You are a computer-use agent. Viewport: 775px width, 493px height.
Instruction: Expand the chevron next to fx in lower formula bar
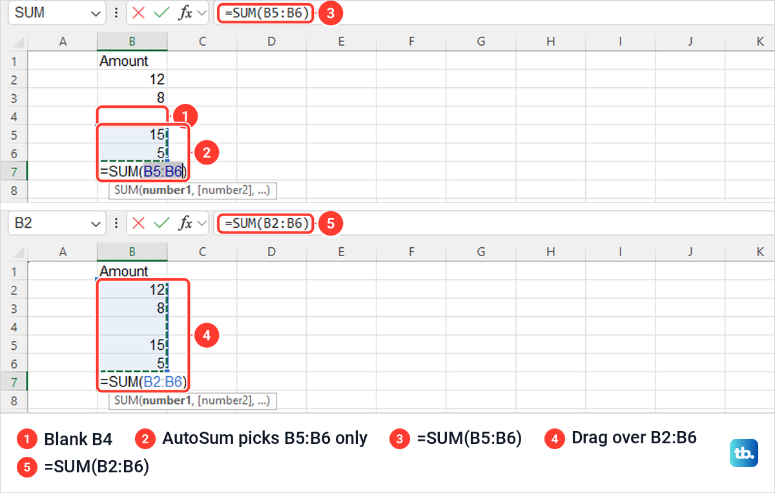click(202, 223)
